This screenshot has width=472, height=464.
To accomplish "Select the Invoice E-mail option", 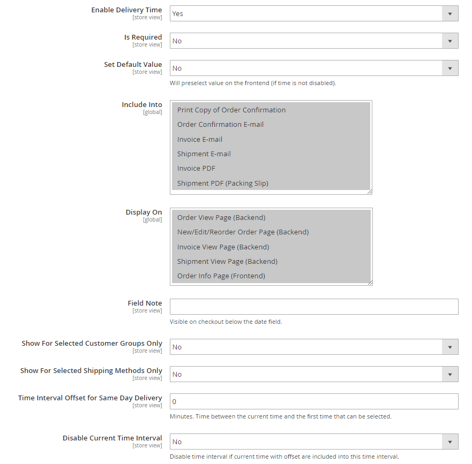I will pos(271,139).
